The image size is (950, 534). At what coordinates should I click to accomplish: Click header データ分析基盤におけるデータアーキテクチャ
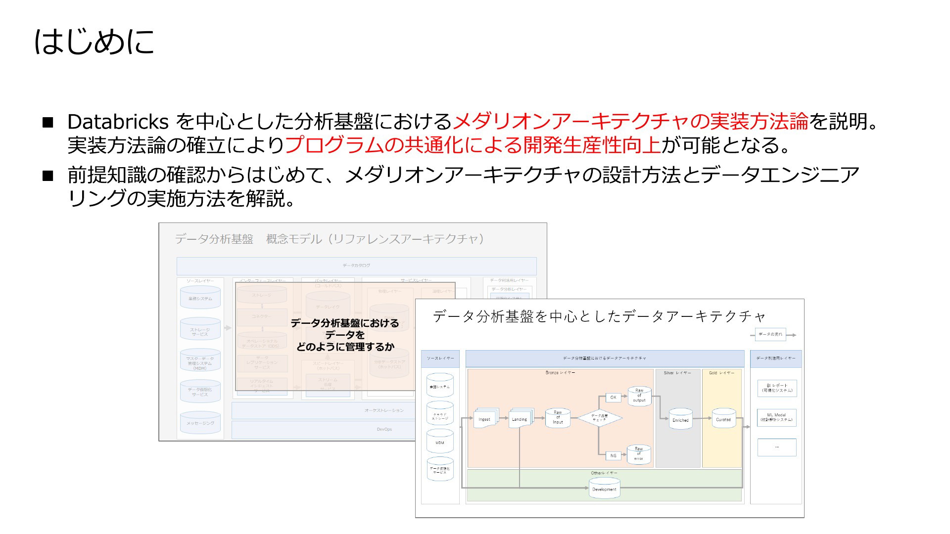coord(605,358)
